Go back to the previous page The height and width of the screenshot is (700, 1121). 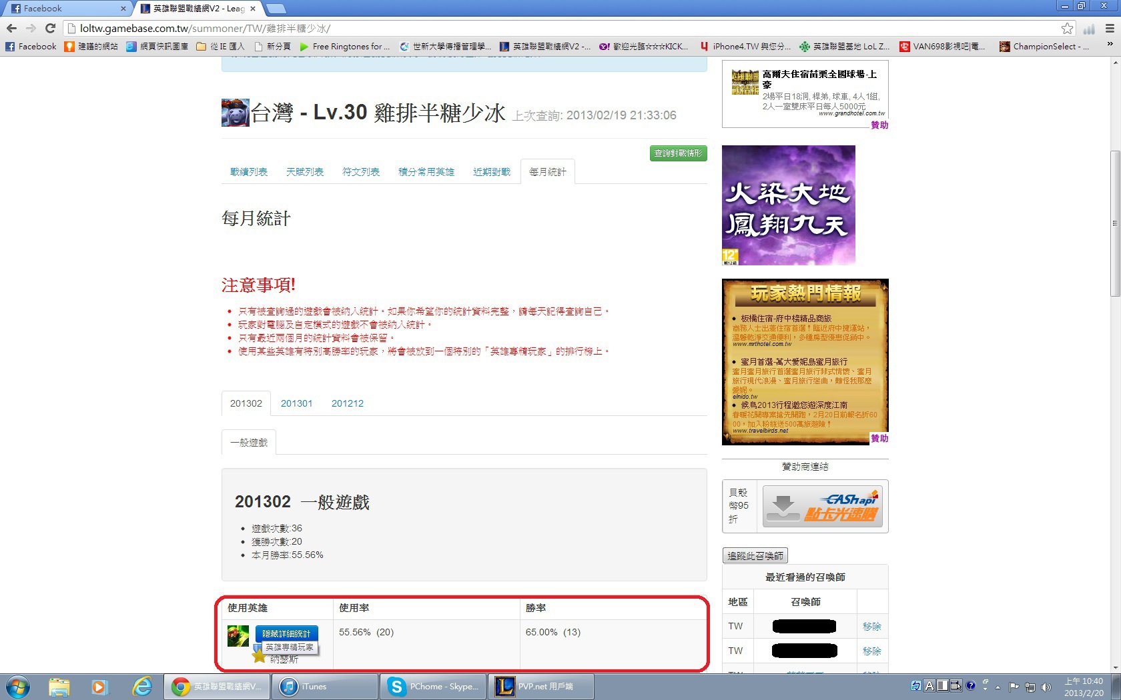[11, 28]
